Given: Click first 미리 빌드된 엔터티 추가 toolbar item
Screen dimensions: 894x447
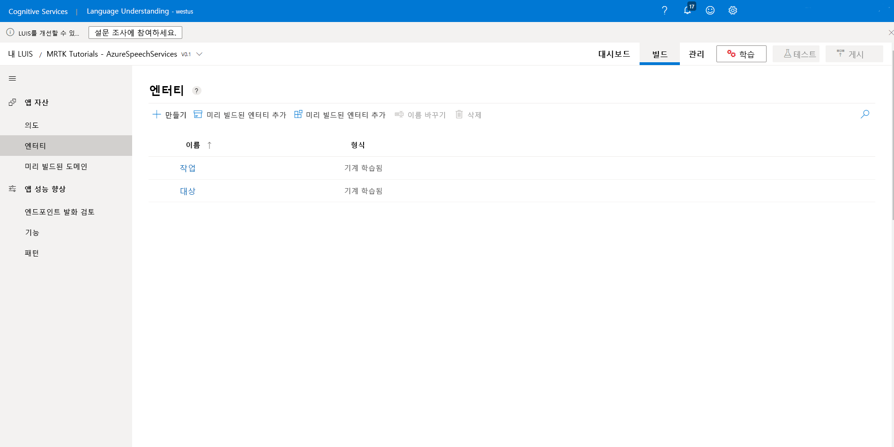Looking at the screenshot, I should tap(240, 115).
